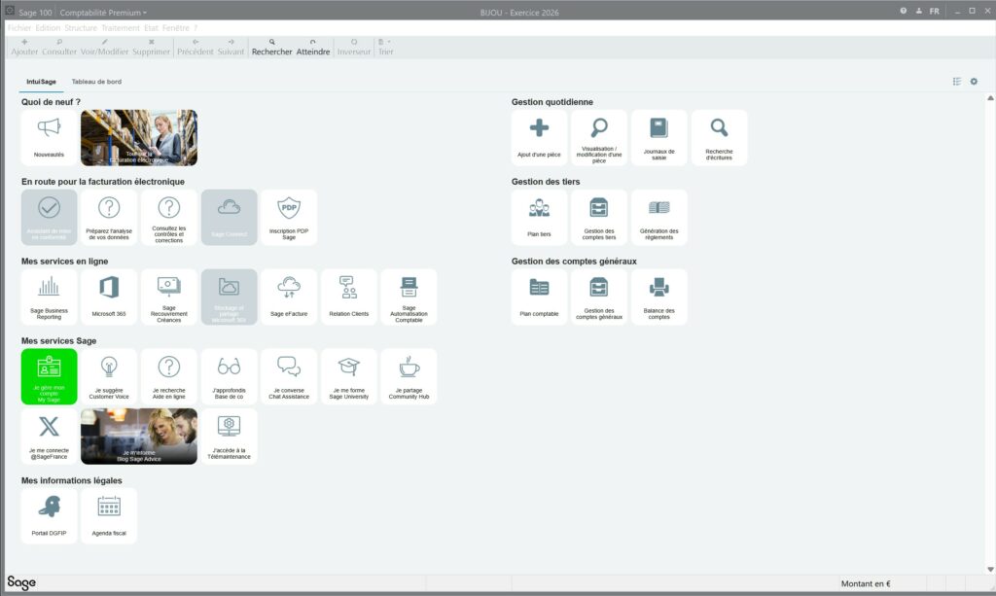Open Visualisation / modification d'une pièce tile
Viewport: 996px width, 596px height.
tap(599, 138)
